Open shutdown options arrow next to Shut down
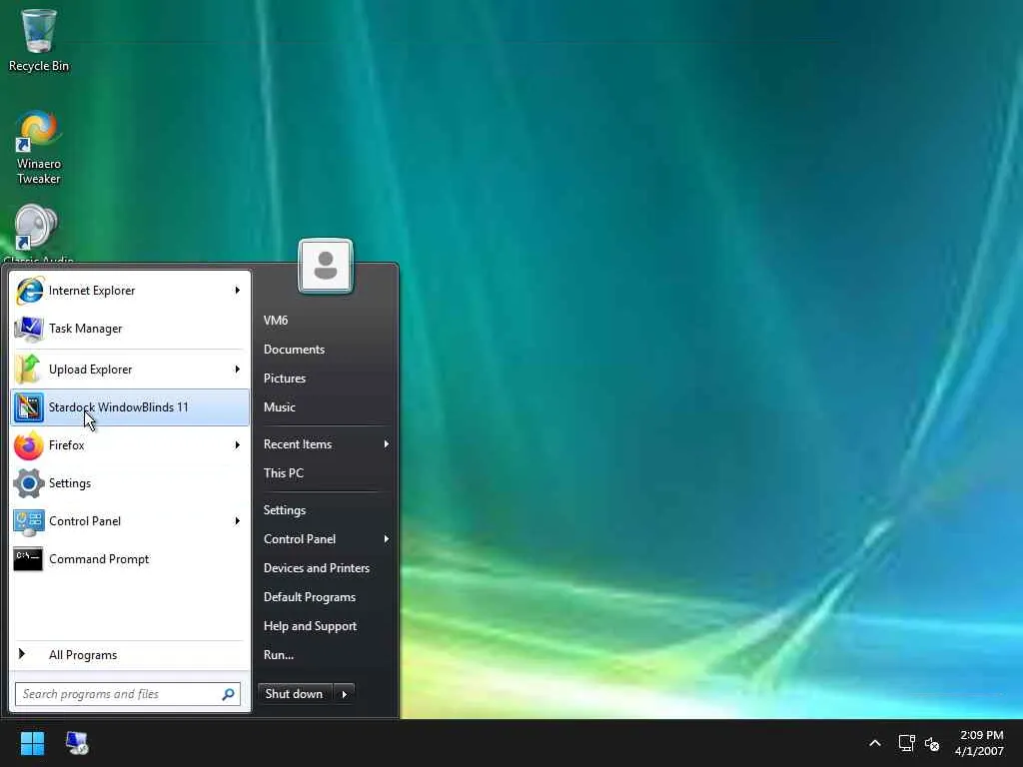Viewport: 1023px width, 767px height. pyautogui.click(x=345, y=694)
